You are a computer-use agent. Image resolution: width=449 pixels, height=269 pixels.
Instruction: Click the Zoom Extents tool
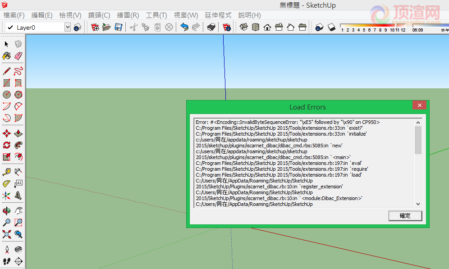[x=7, y=234]
